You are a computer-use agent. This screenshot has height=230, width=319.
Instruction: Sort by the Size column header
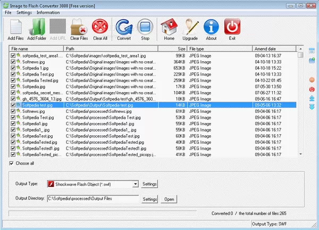point(172,48)
